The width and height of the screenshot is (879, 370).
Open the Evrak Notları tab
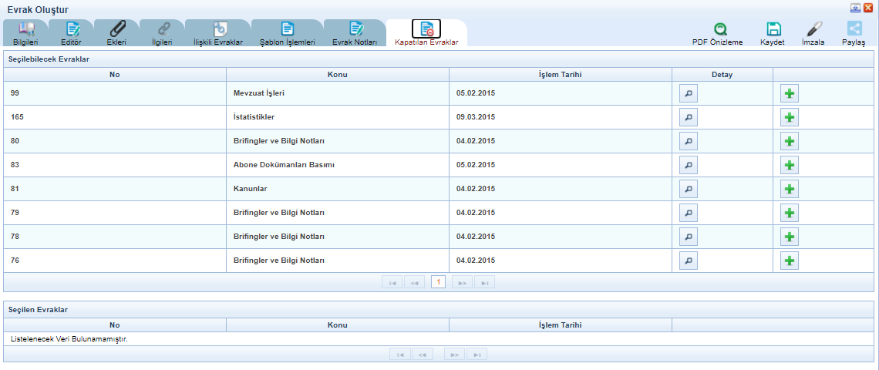click(355, 33)
